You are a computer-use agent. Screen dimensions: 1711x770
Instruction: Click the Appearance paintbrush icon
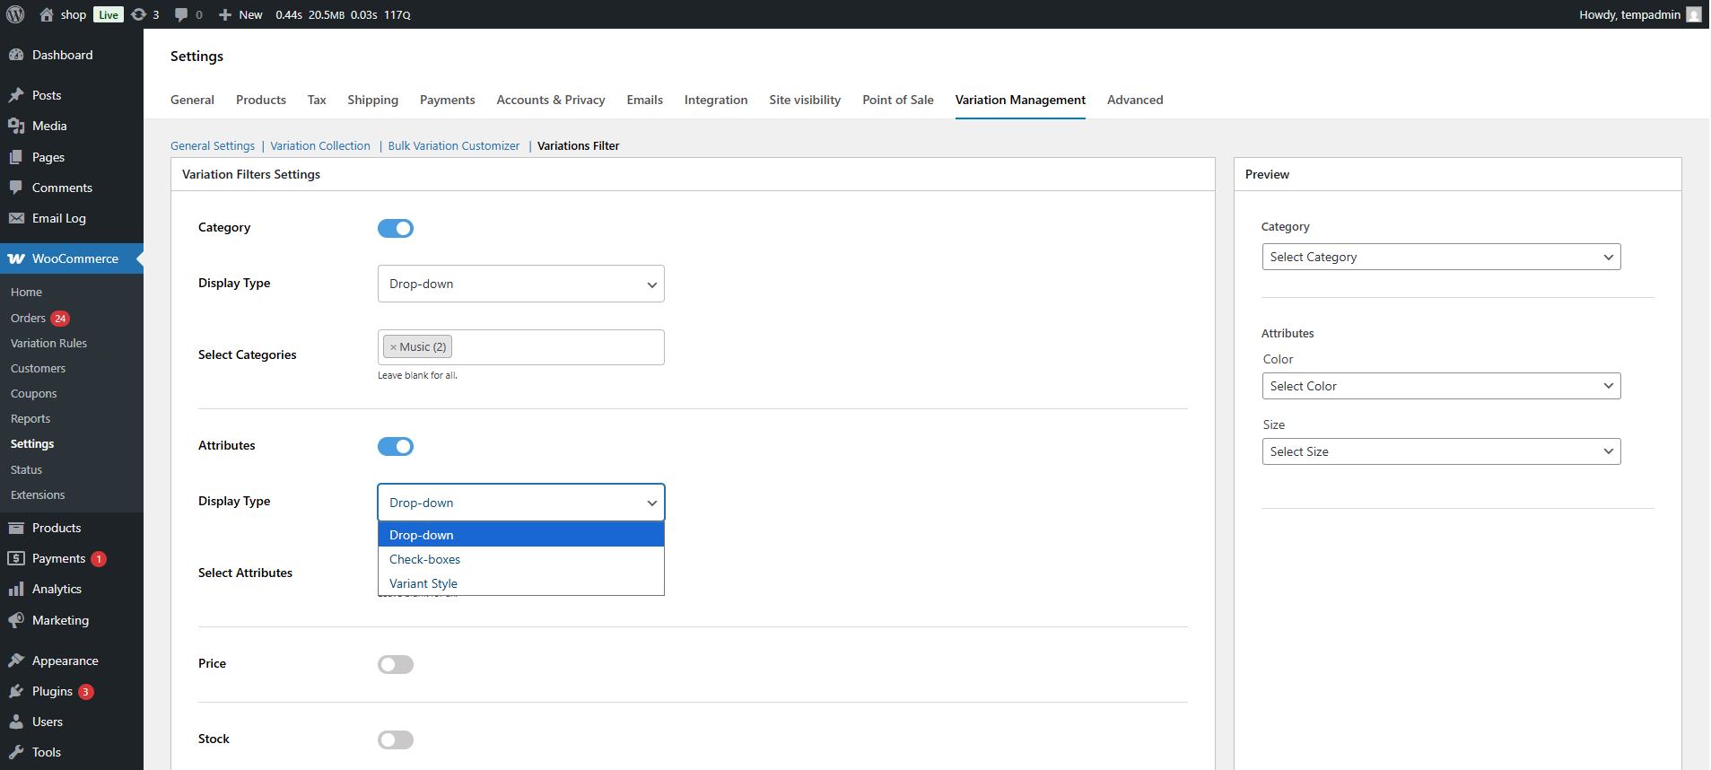pyautogui.click(x=16, y=661)
